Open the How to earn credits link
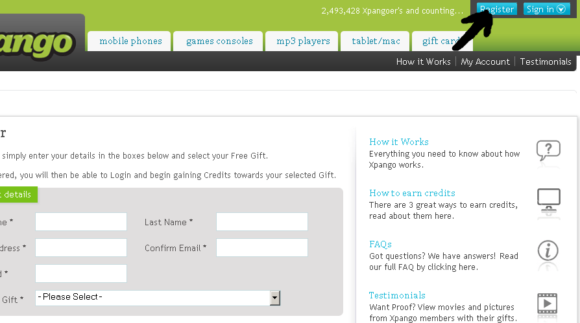The height and width of the screenshot is (323, 580). (412, 193)
